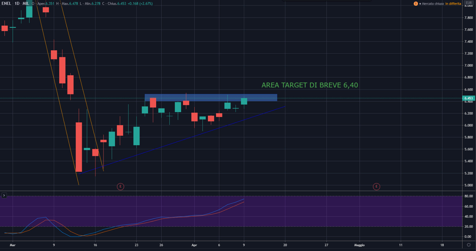Click the earnings marker in May
This screenshot has height=251, width=476.
[376, 187]
